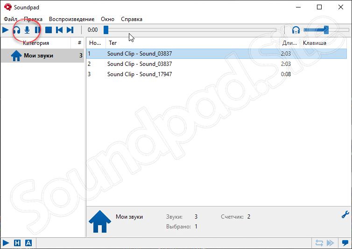352x249 pixels.
Task: Sort by the Клавиша hotkey column header
Action: click(323, 43)
